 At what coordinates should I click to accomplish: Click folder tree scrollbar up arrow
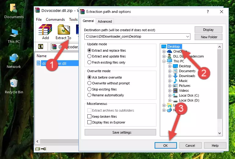coord(219,47)
